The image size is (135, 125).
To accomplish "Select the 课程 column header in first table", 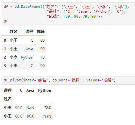I will point(29,32).
